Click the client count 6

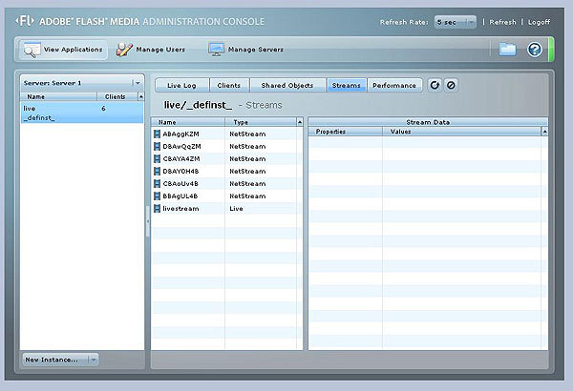[103, 109]
